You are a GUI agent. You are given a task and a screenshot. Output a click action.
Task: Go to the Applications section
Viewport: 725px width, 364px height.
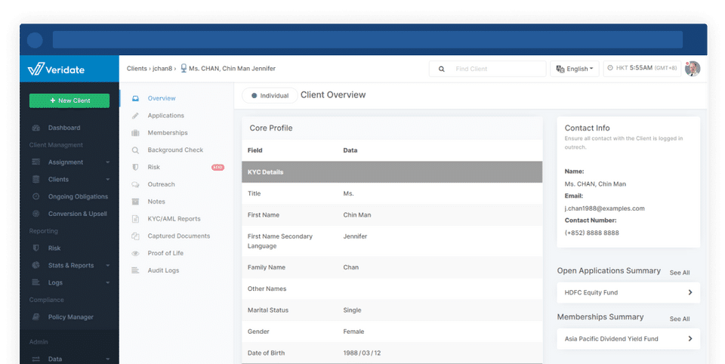[x=165, y=116]
